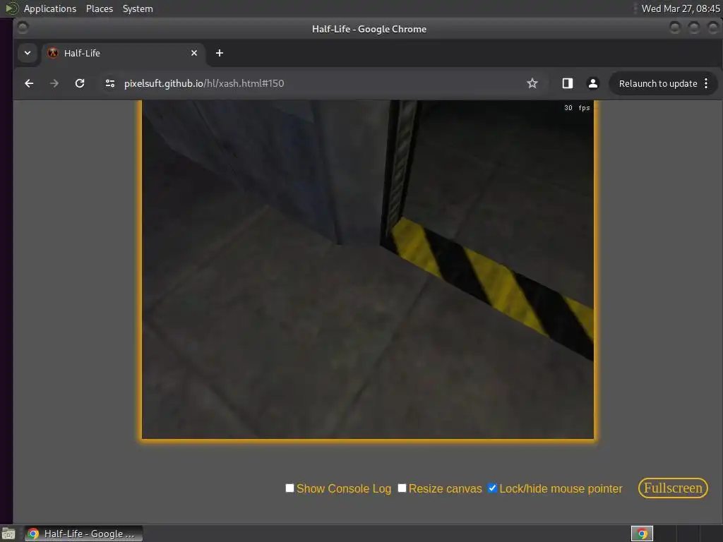
Task: Open the Applications menu
Action: coord(50,8)
